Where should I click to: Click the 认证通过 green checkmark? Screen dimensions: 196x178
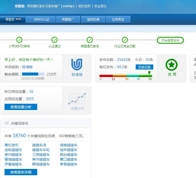tap(55, 40)
